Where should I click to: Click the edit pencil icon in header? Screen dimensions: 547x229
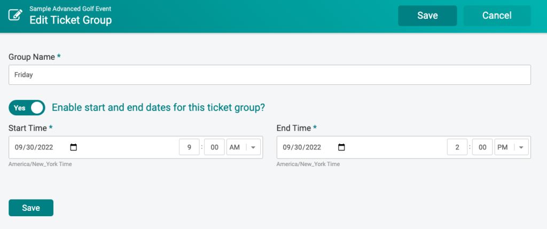coord(15,15)
